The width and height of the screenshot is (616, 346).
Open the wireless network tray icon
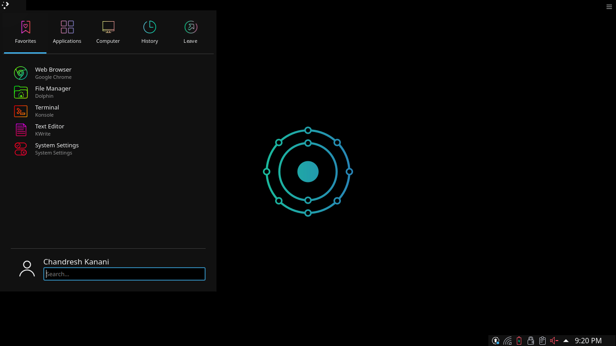point(507,341)
